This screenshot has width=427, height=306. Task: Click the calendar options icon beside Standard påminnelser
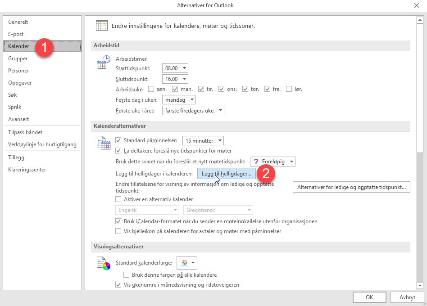(104, 143)
